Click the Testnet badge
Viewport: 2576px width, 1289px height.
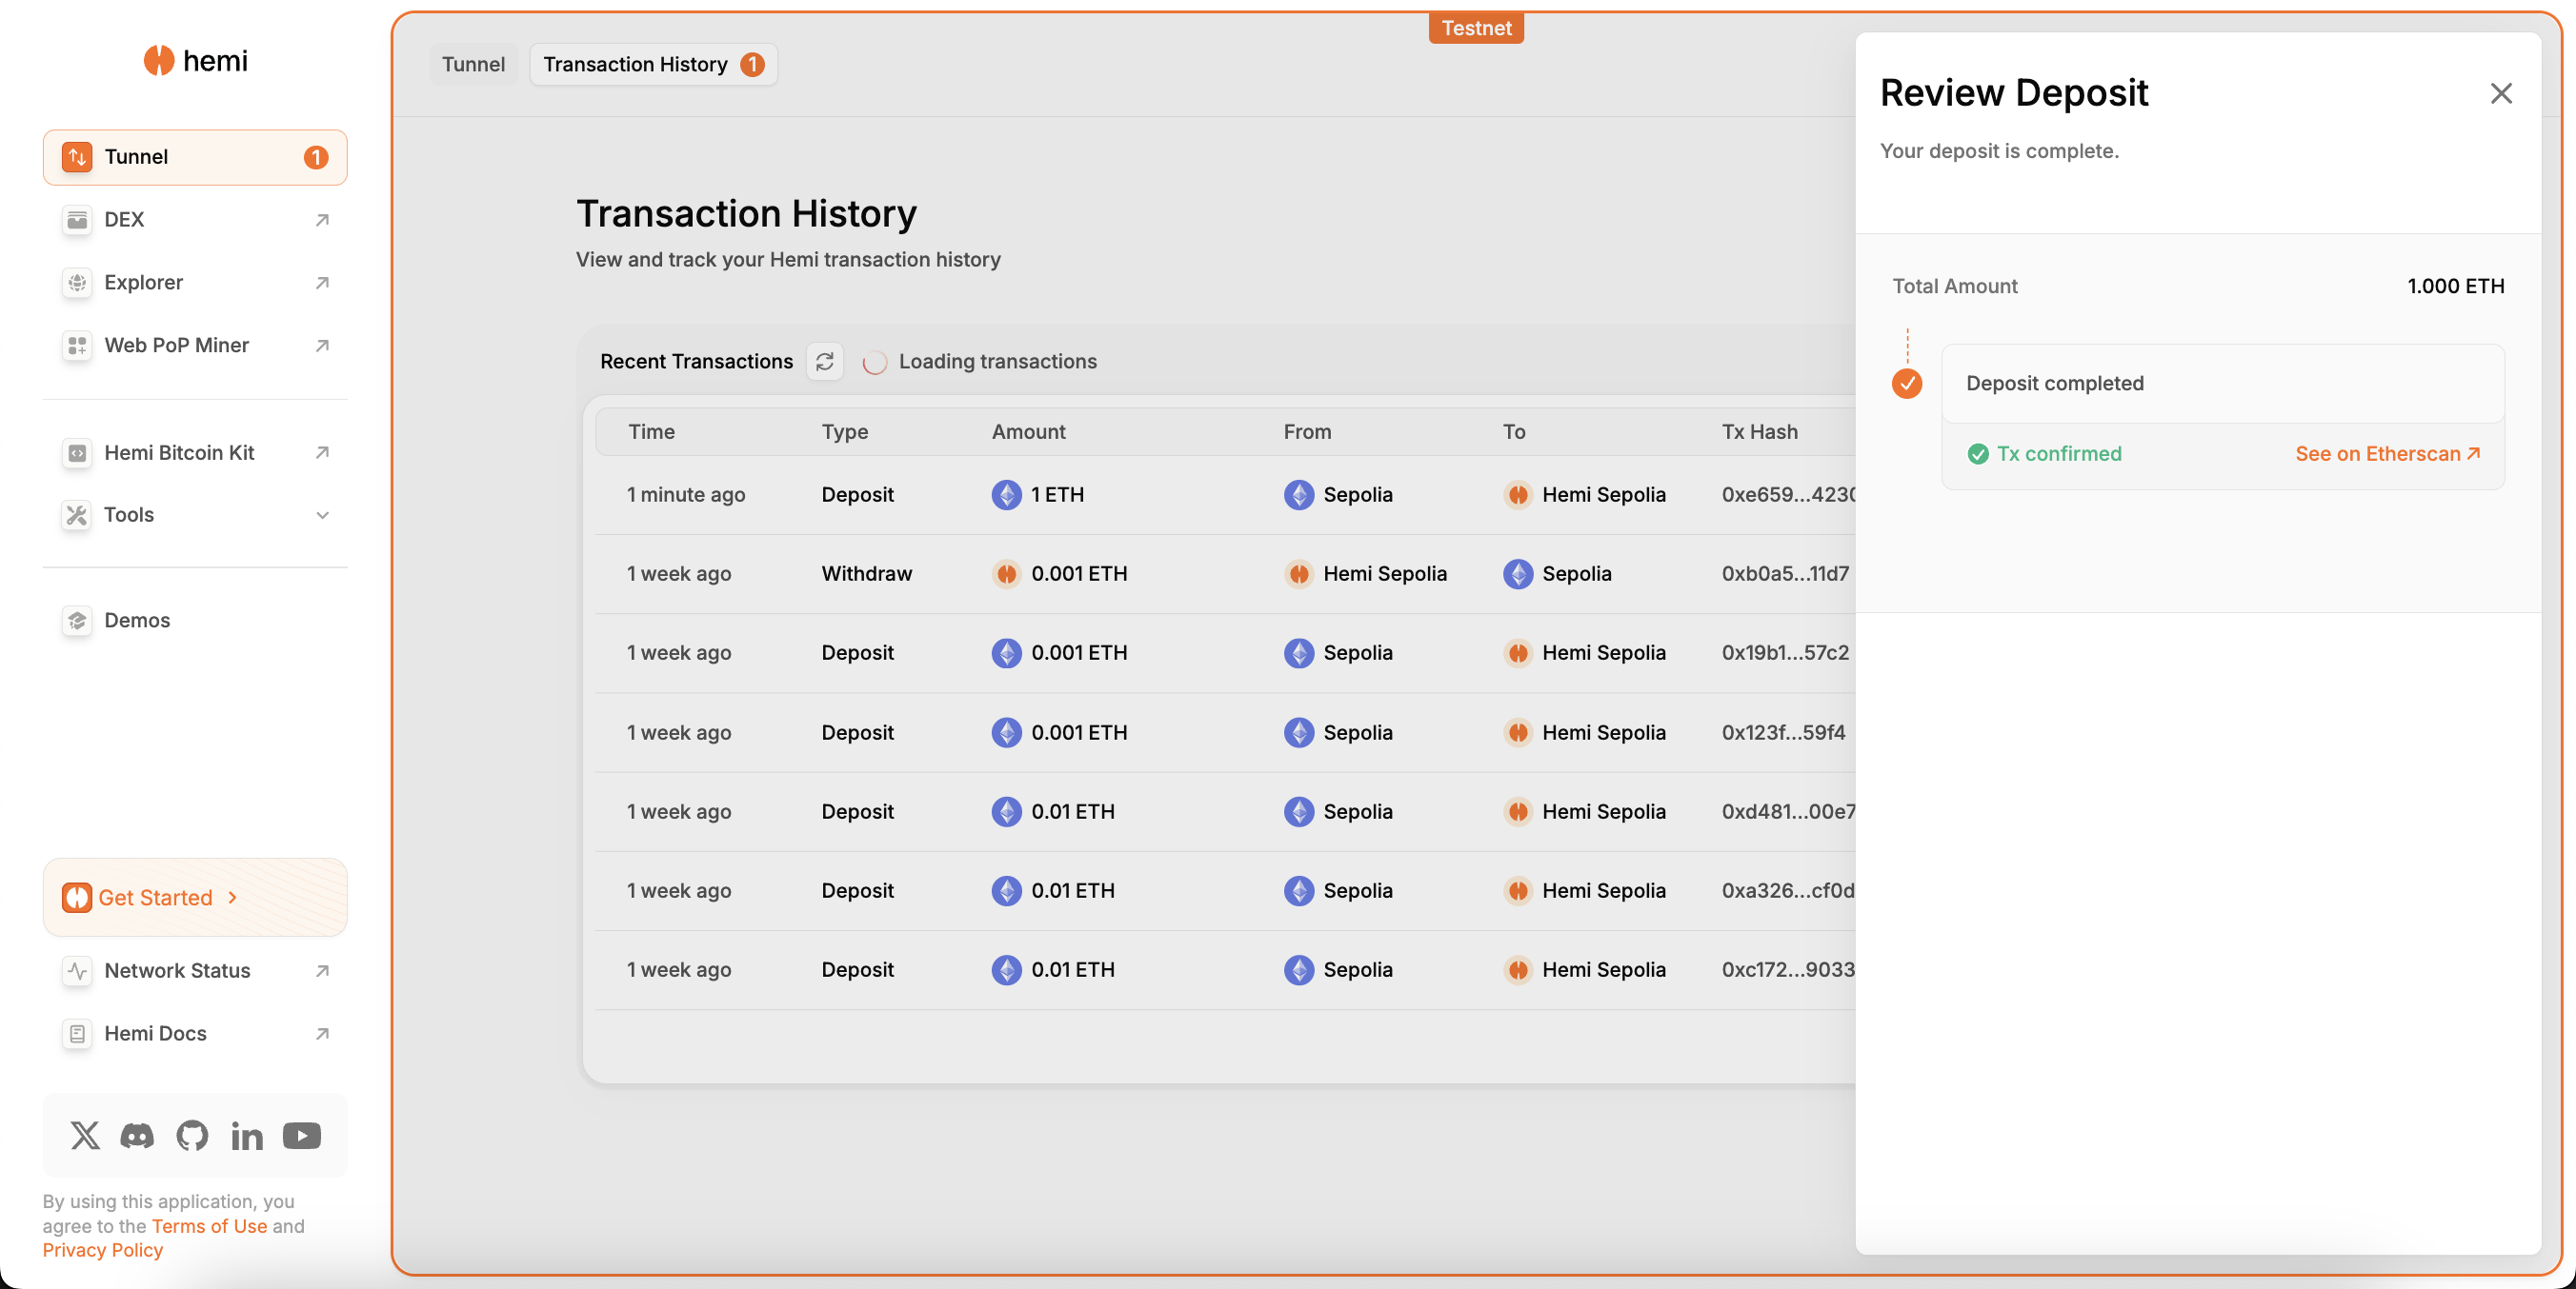[1476, 28]
